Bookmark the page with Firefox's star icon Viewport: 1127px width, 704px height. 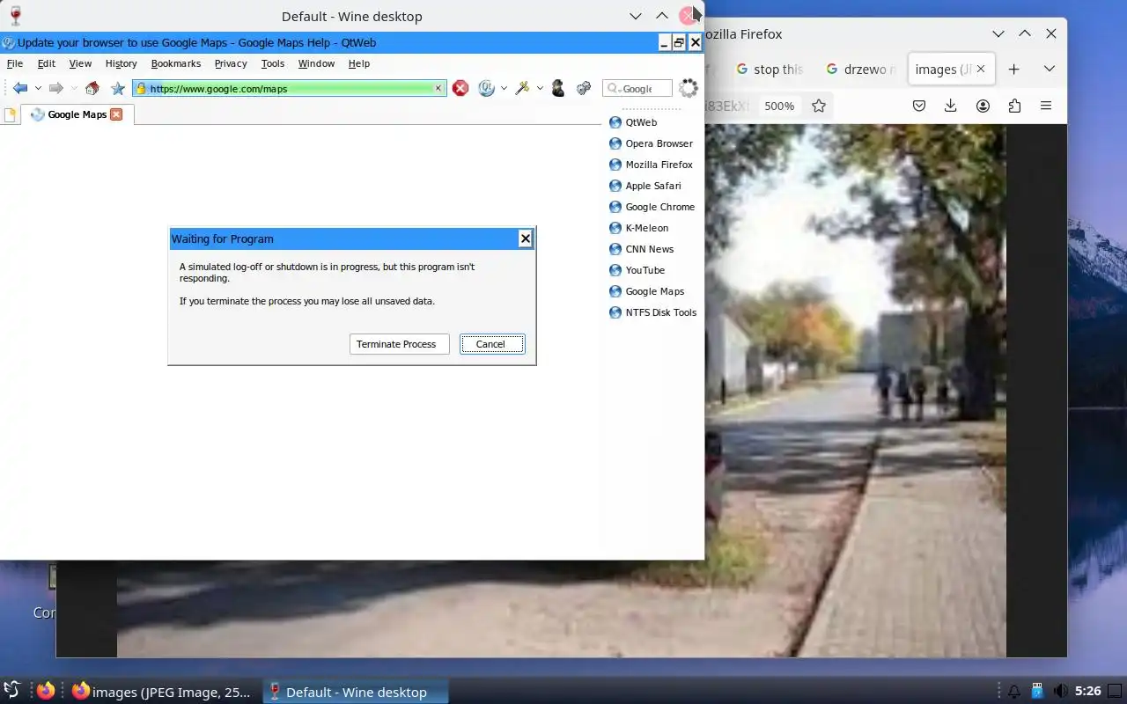[819, 106]
